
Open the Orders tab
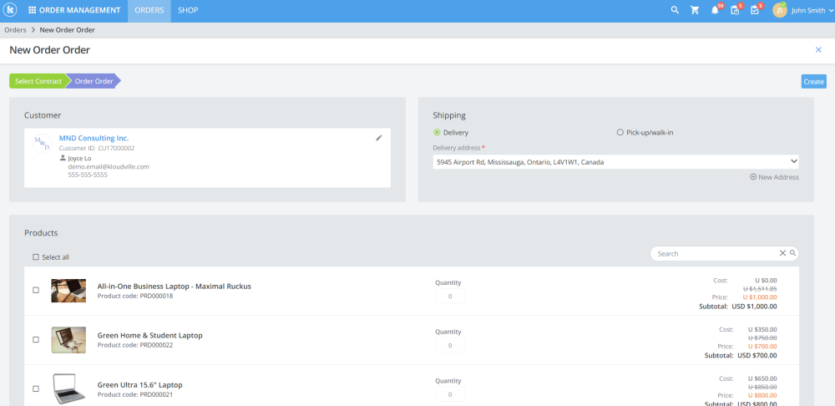coord(149,10)
